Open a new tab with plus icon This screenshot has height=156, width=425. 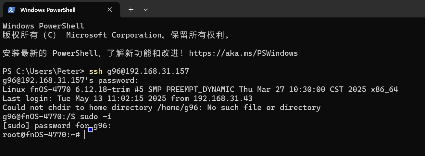131,10
